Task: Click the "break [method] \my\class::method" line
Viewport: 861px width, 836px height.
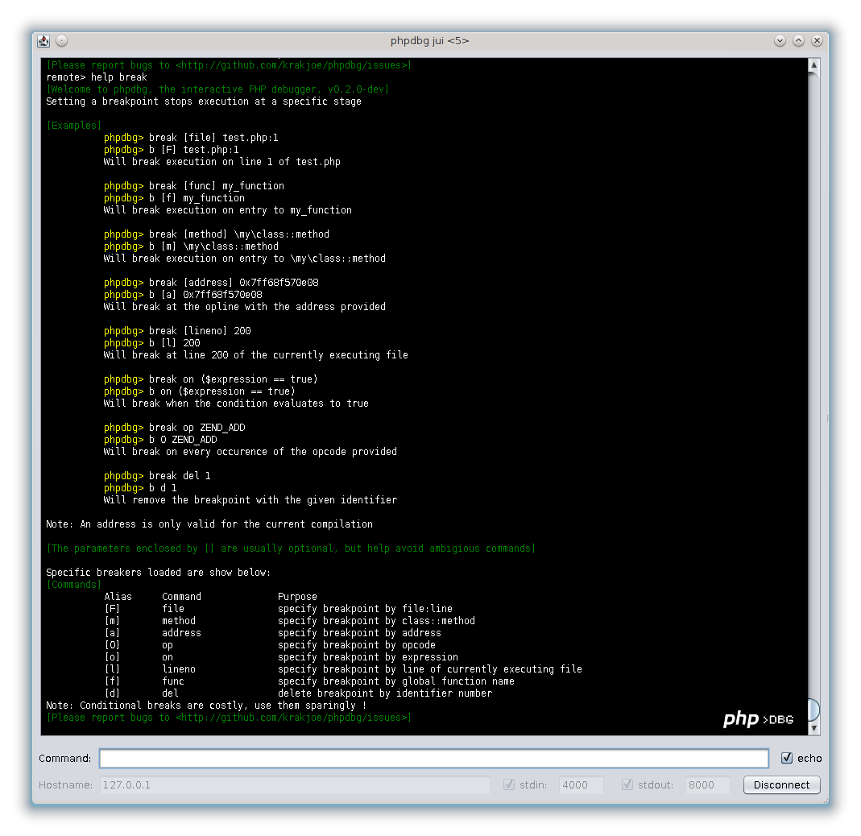Action: click(x=217, y=234)
